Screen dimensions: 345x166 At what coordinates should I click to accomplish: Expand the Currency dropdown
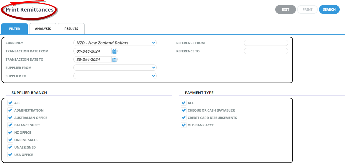(153, 43)
